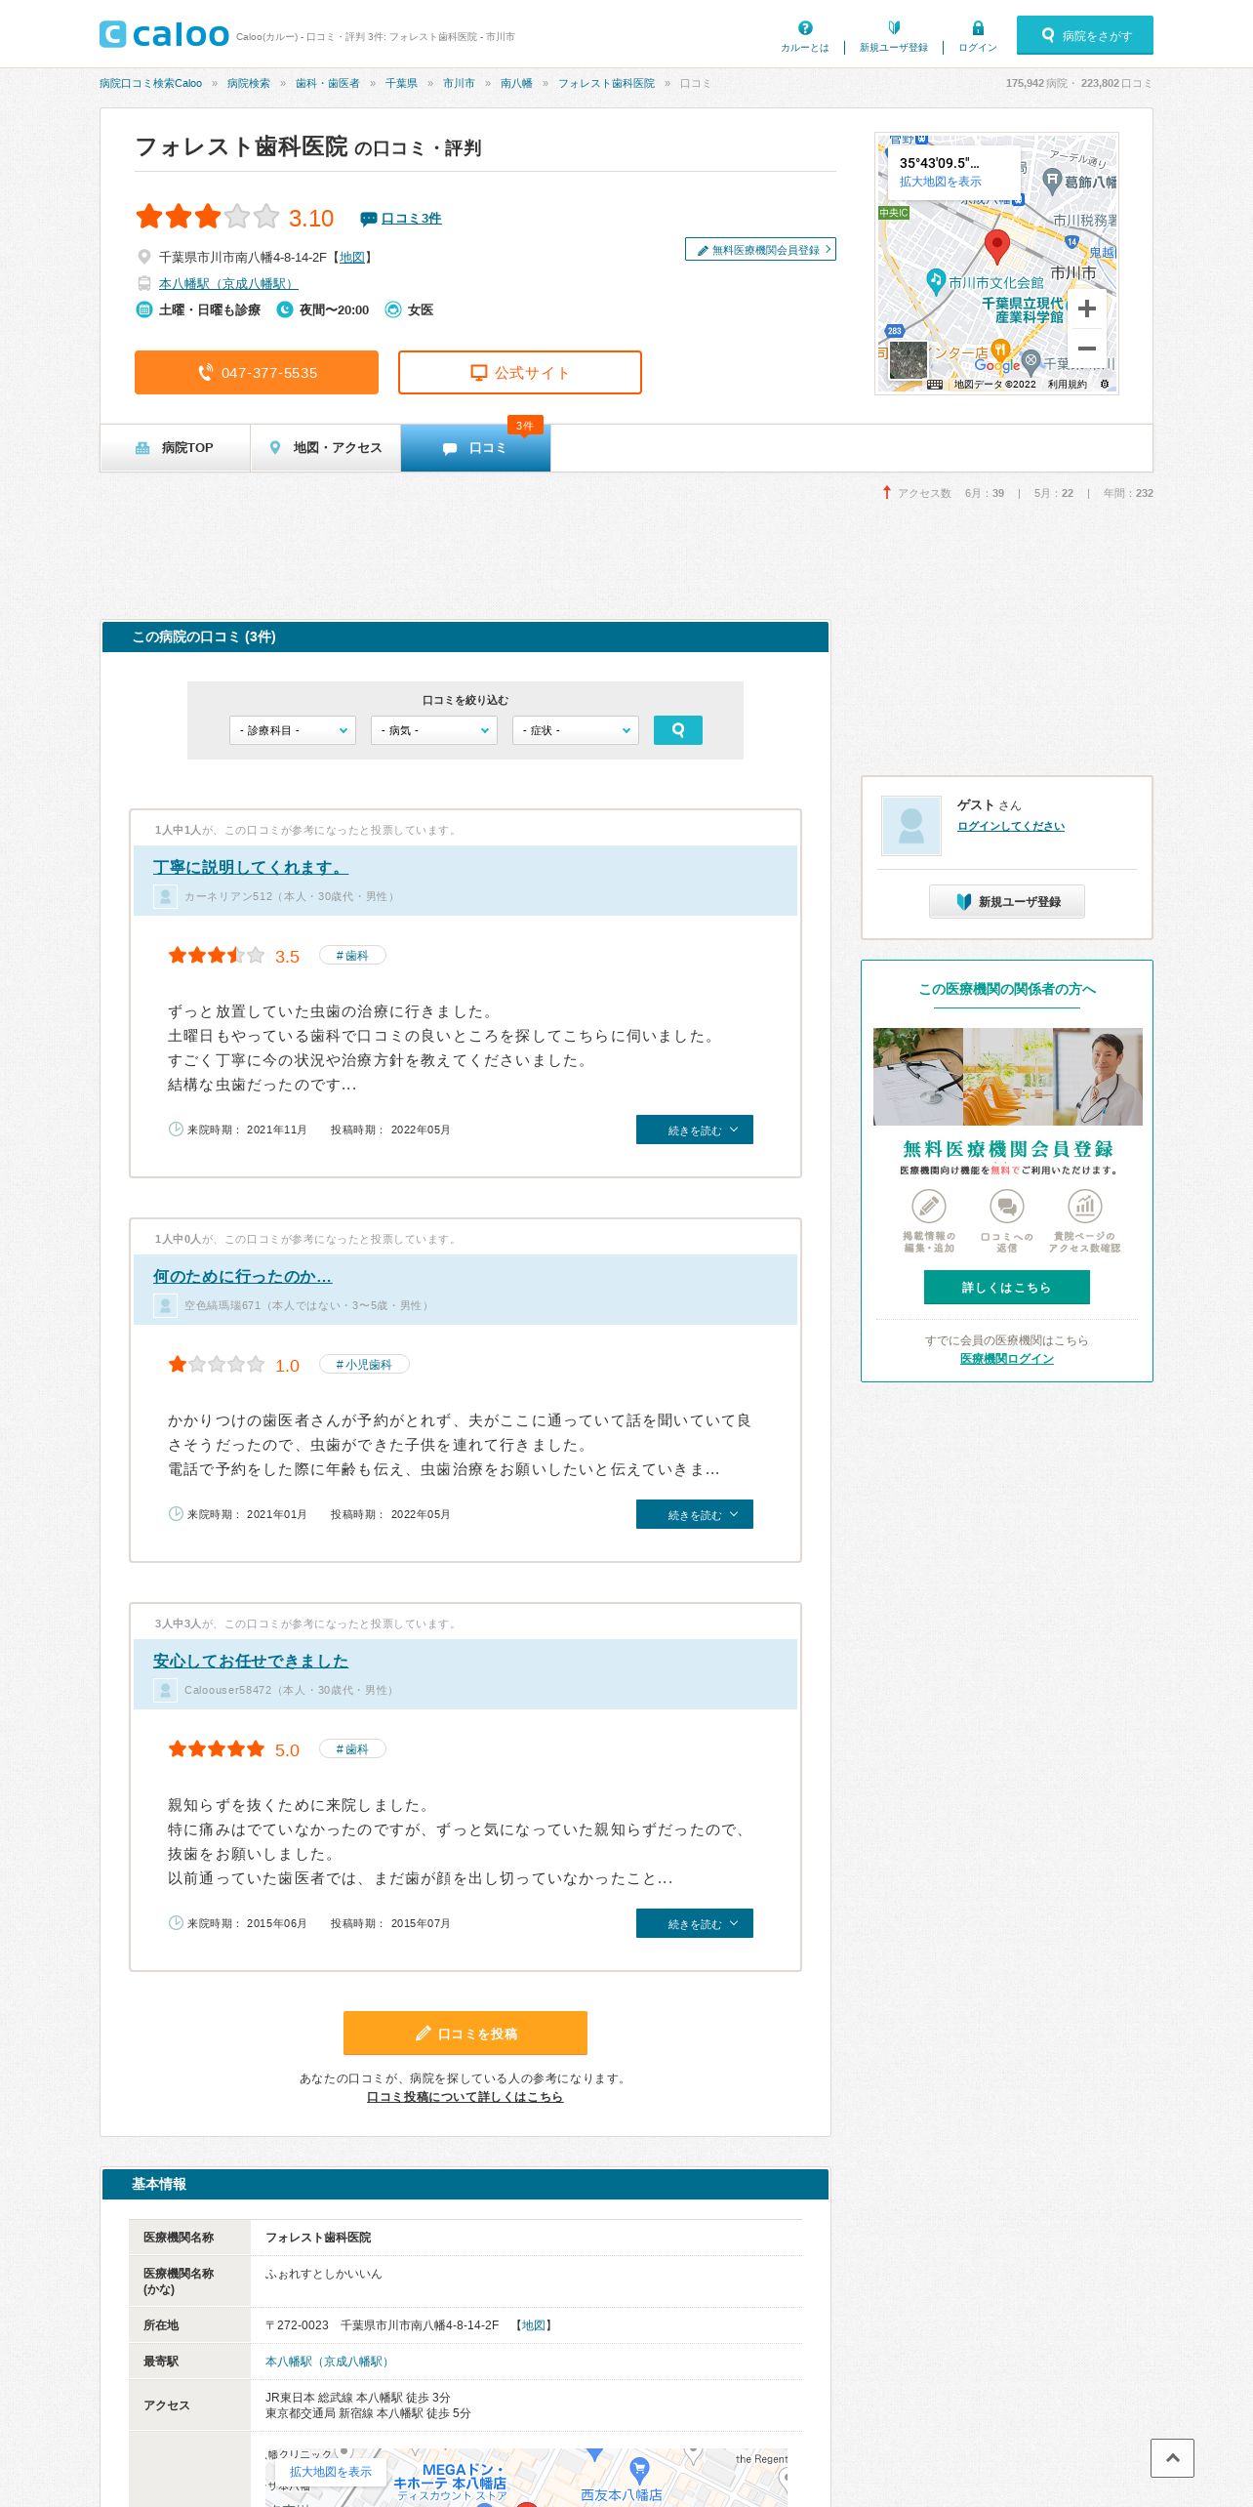This screenshot has height=2507, width=1253.
Task: Click the scroll-to-top arrow button
Action: (x=1172, y=2458)
